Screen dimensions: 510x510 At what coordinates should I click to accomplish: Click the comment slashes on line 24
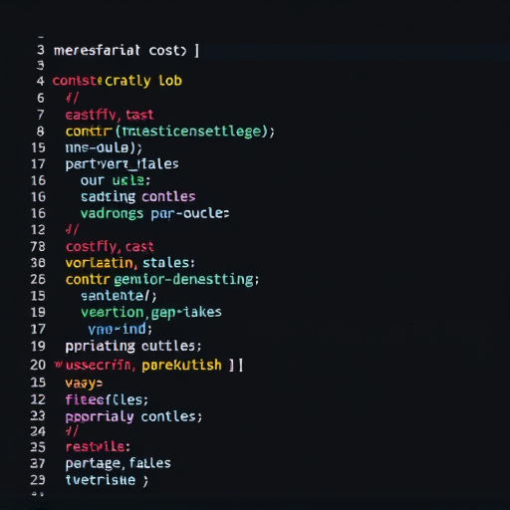(72, 431)
